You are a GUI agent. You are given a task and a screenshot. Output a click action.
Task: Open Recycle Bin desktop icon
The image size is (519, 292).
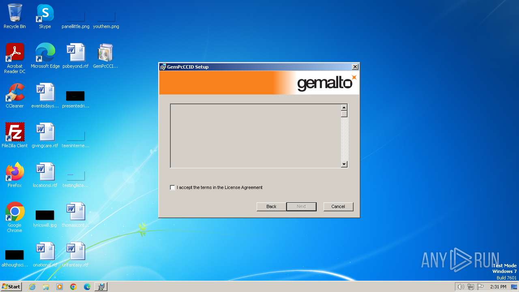pos(15,16)
